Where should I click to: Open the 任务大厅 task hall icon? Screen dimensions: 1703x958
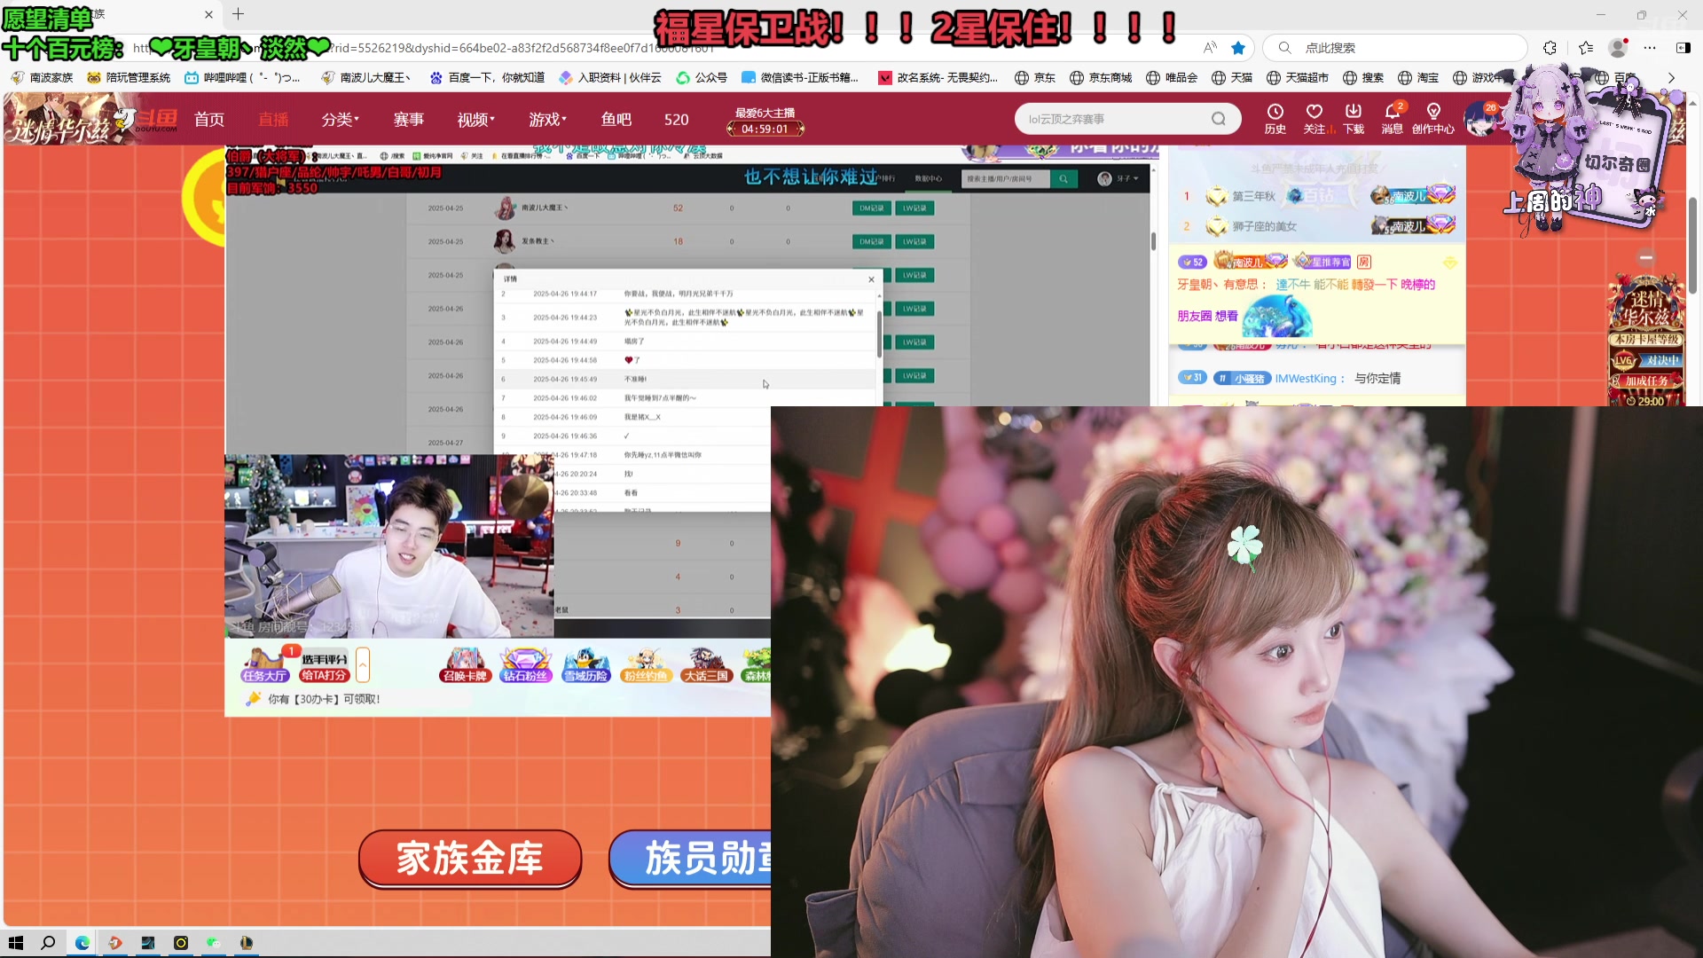coord(264,665)
